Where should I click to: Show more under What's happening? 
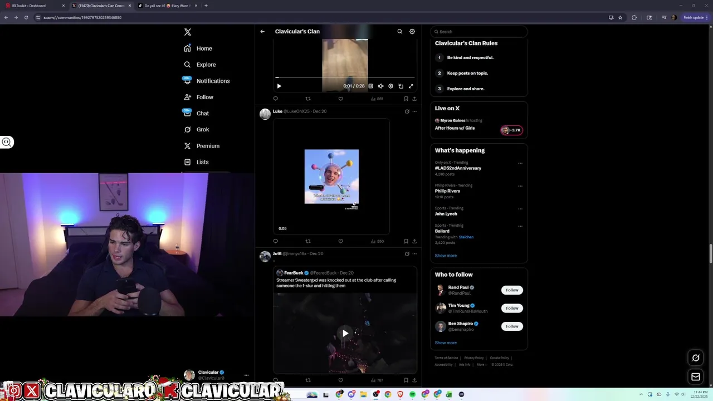point(446,256)
